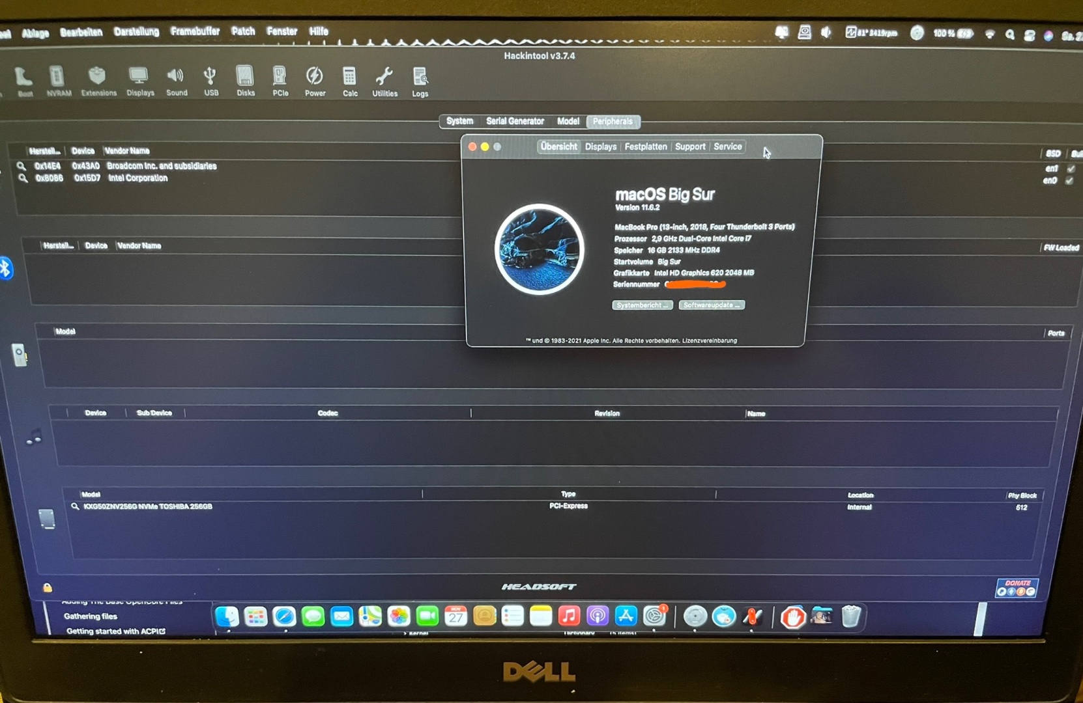Select the Peripherals tab
The image size is (1083, 703).
pos(613,121)
